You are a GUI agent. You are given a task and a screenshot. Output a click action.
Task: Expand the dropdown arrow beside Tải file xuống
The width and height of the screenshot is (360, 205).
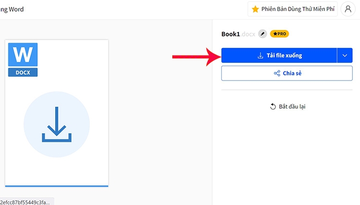[x=345, y=56]
